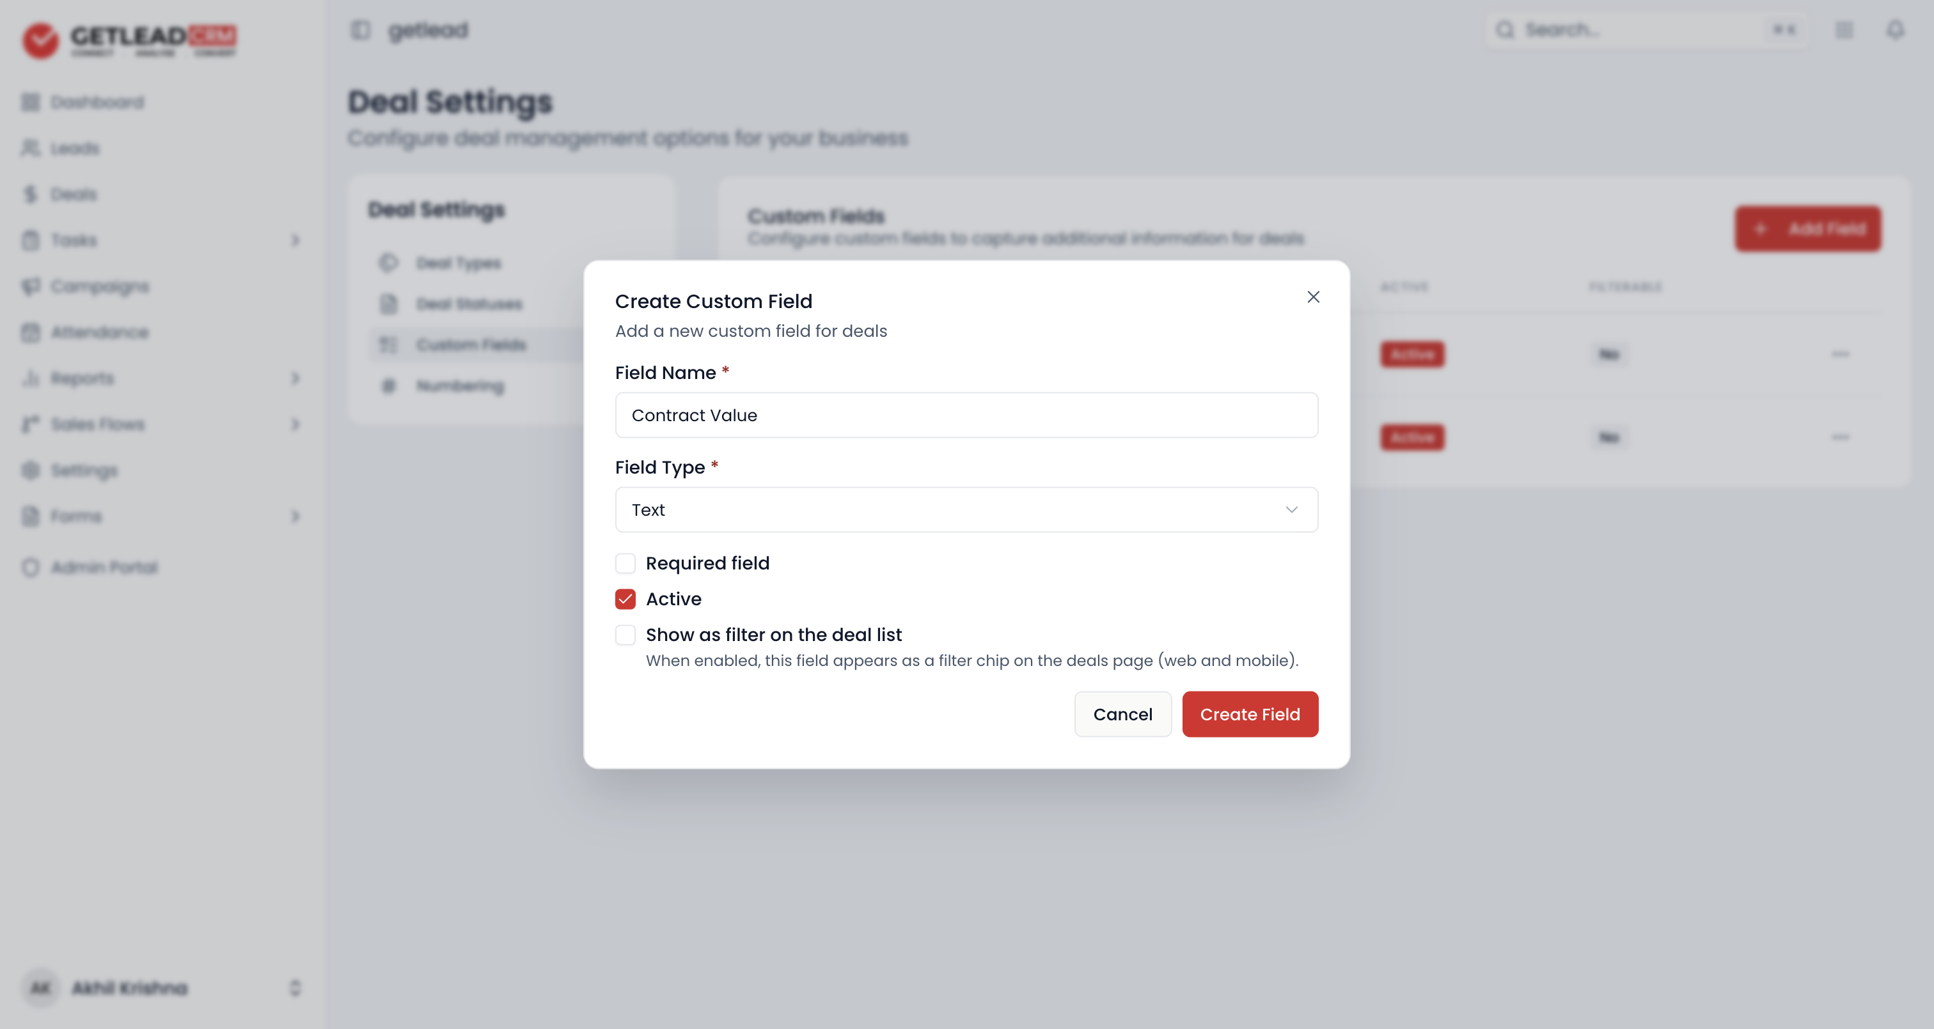This screenshot has width=1934, height=1029.
Task: Click the Cancel button
Action: 1122,715
